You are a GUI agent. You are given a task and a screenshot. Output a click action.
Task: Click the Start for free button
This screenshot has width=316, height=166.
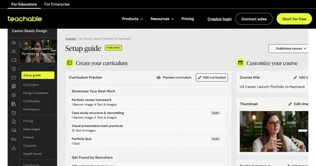click(x=294, y=19)
